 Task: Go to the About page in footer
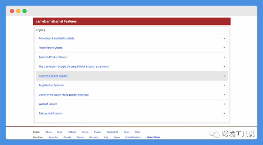48,132
